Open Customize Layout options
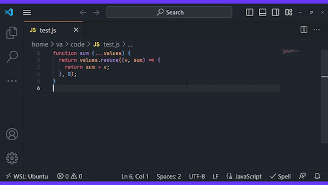Image resolution: width=328 pixels, height=185 pixels. point(289,12)
